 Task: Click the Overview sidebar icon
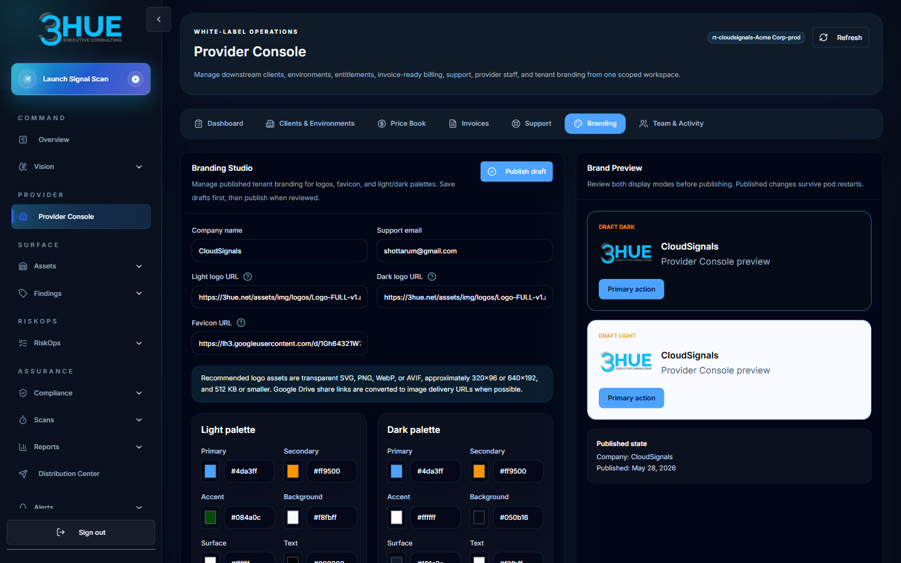pyautogui.click(x=23, y=139)
